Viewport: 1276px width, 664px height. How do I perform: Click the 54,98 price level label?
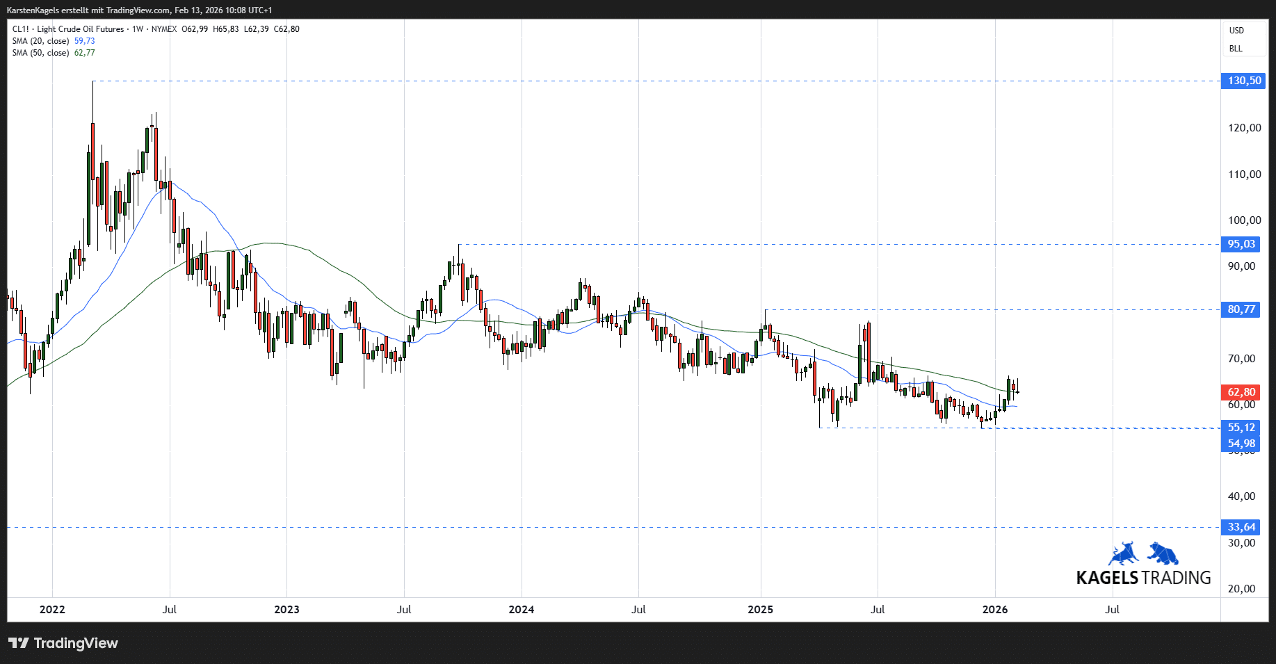tap(1241, 444)
